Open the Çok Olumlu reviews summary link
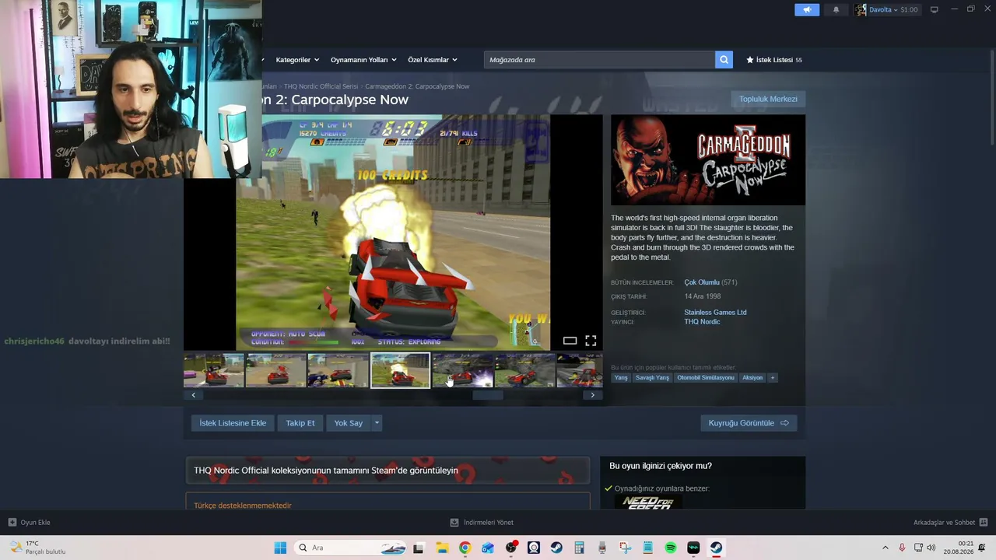 [x=702, y=282]
